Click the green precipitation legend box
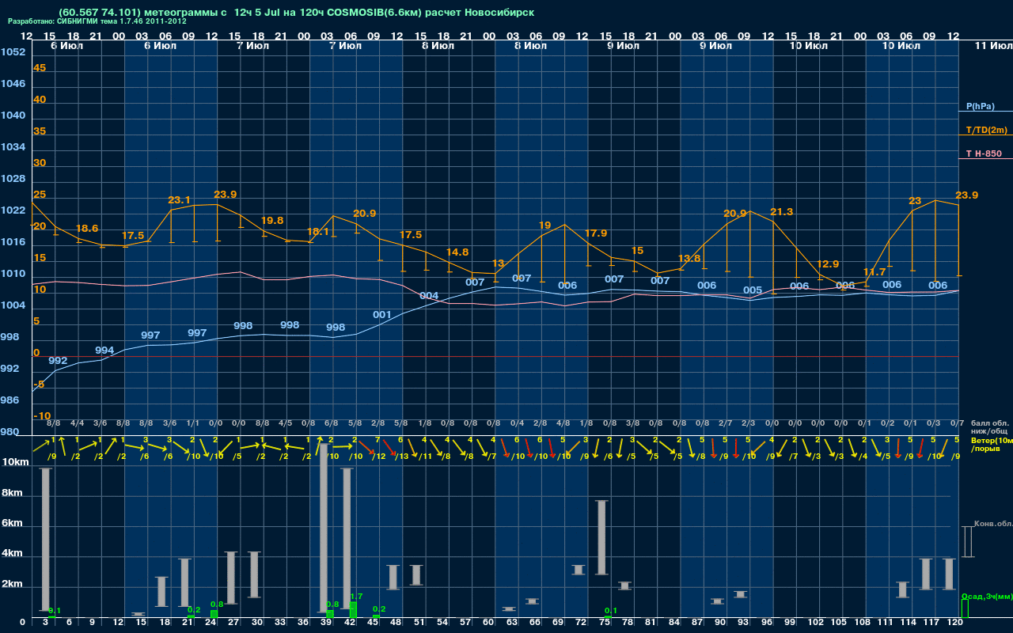The image size is (1013, 633). [965, 608]
